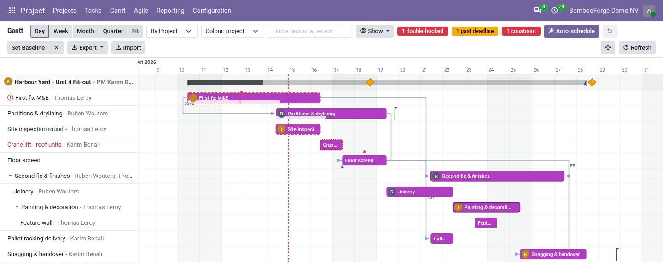This screenshot has width=663, height=273.
Task: Open the messages icon with 8 badge
Action: click(537, 11)
